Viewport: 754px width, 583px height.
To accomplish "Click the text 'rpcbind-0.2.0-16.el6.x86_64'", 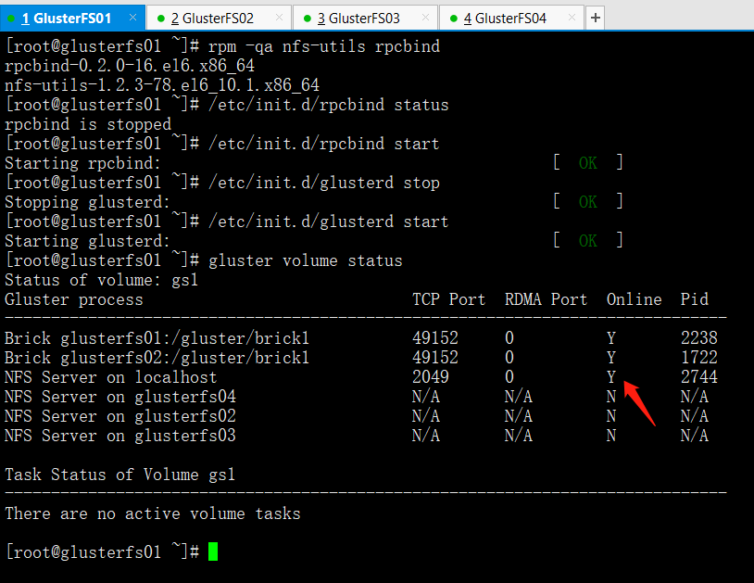I will click(x=130, y=66).
